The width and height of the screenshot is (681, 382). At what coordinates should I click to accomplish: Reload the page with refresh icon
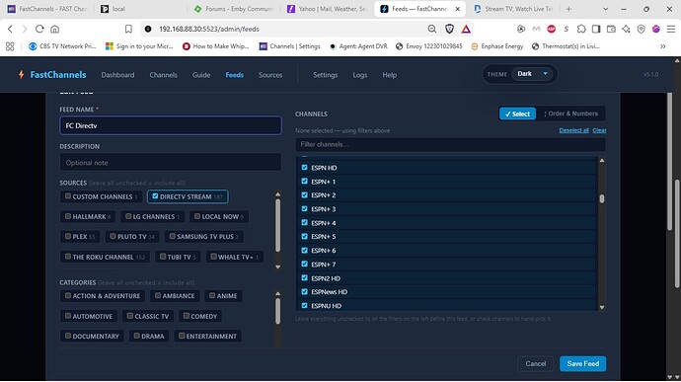(39, 29)
